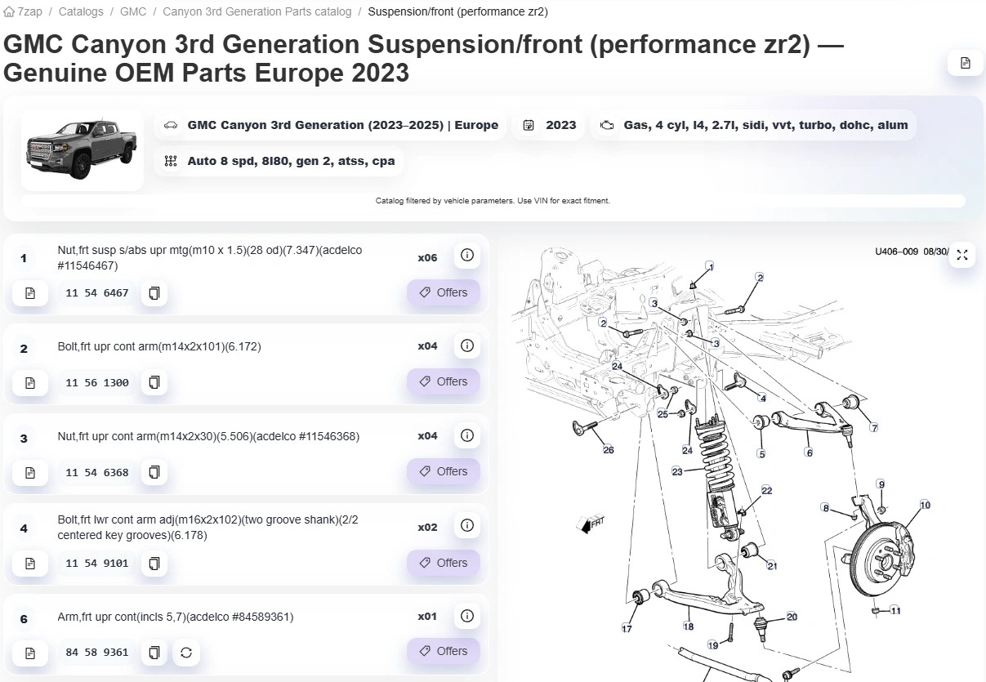
Task: Click the replacement arrows icon for part 6
Action: [186, 652]
